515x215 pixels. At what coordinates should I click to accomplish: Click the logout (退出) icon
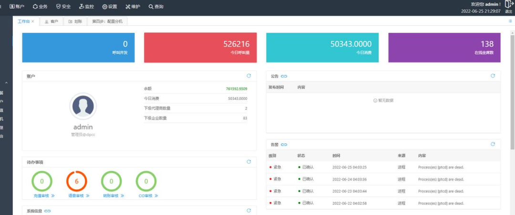point(508,5)
